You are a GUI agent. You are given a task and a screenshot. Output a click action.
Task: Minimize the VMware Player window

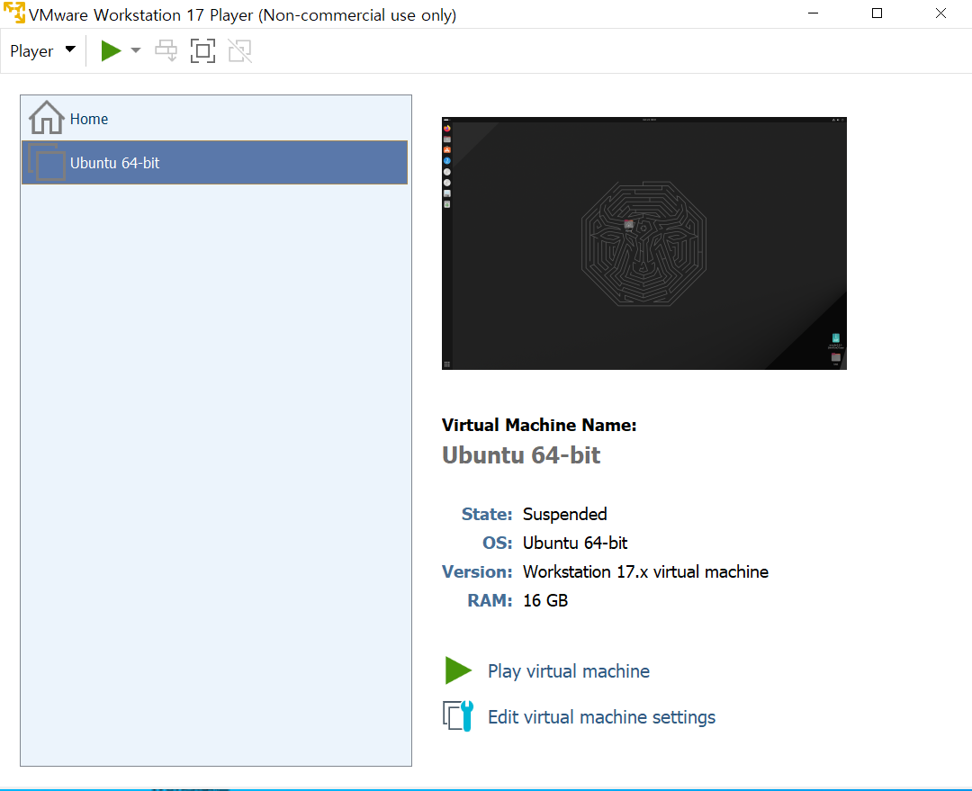[814, 13]
